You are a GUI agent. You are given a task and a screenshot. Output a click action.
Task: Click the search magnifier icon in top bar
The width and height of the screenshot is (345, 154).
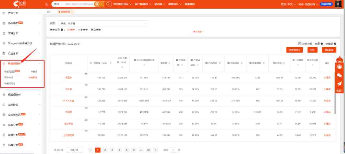108,4
